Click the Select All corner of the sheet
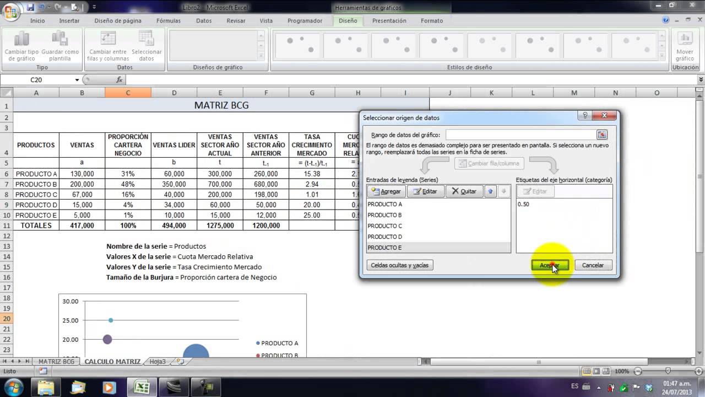 (x=7, y=93)
